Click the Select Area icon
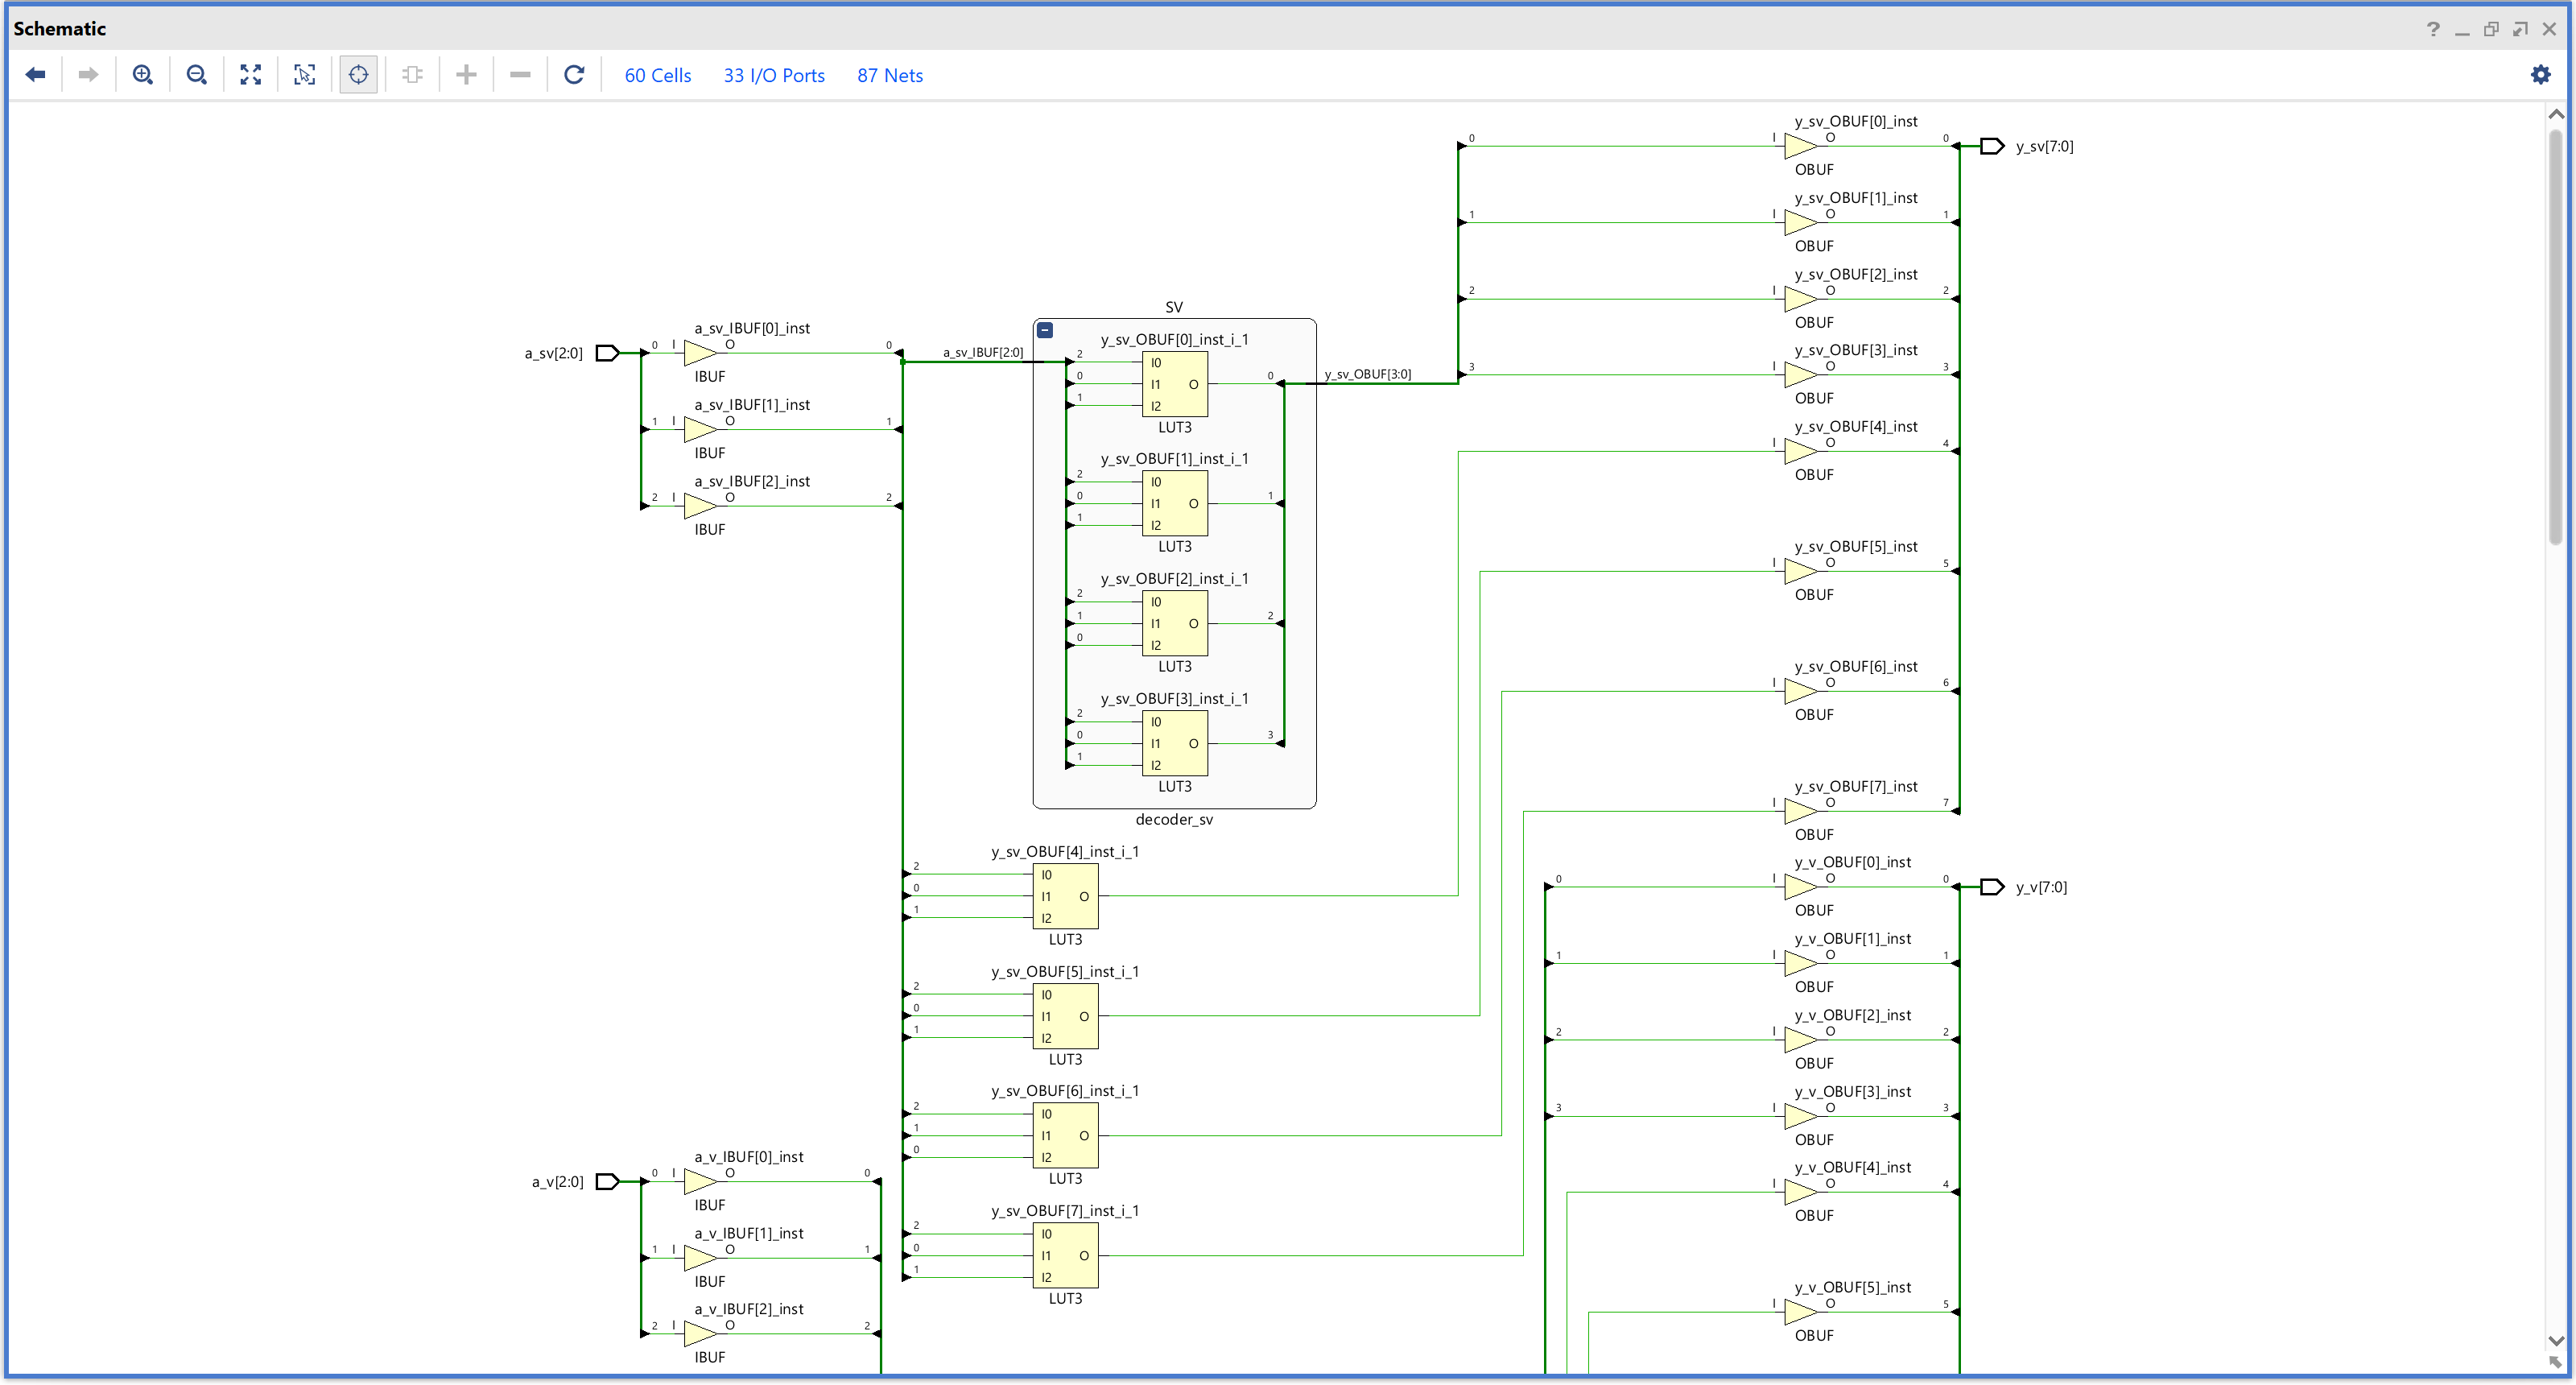 pyautogui.click(x=305, y=75)
